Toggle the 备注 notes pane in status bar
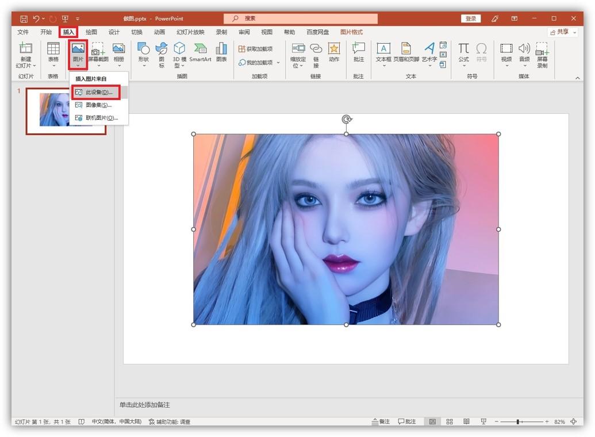This screenshot has width=595, height=437. click(381, 421)
